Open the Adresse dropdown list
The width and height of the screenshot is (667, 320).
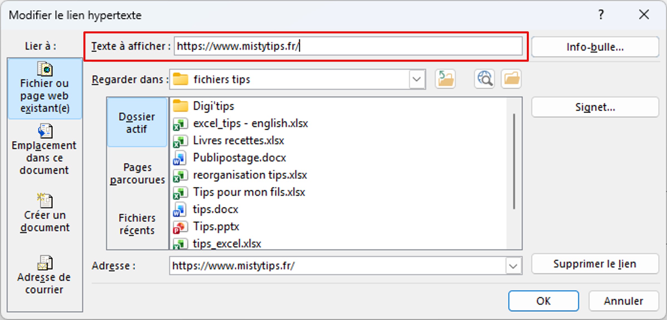(x=512, y=266)
